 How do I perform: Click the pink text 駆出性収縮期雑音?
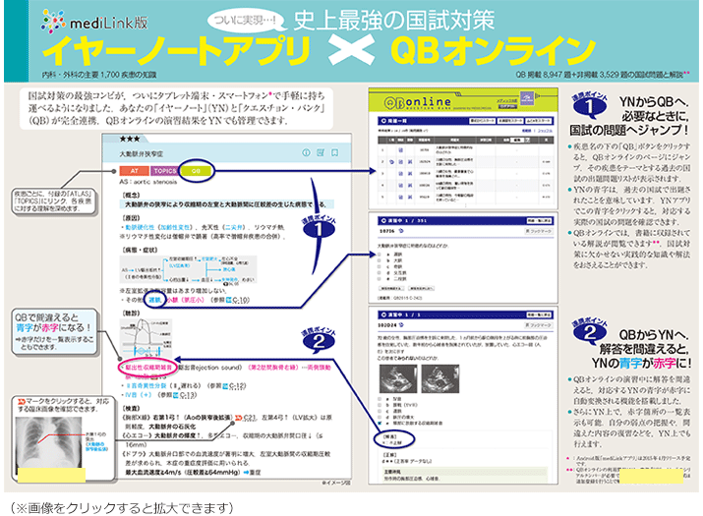pos(147,368)
